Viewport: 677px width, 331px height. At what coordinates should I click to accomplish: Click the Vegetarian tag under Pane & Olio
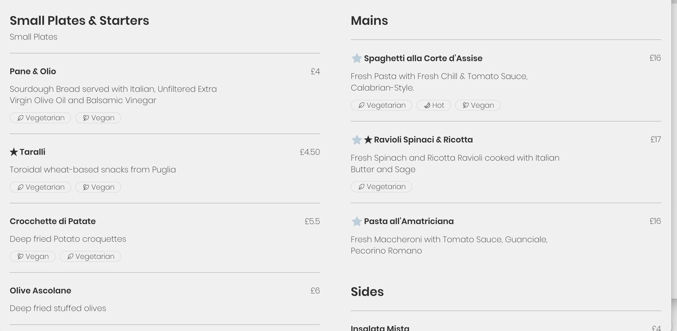click(40, 118)
